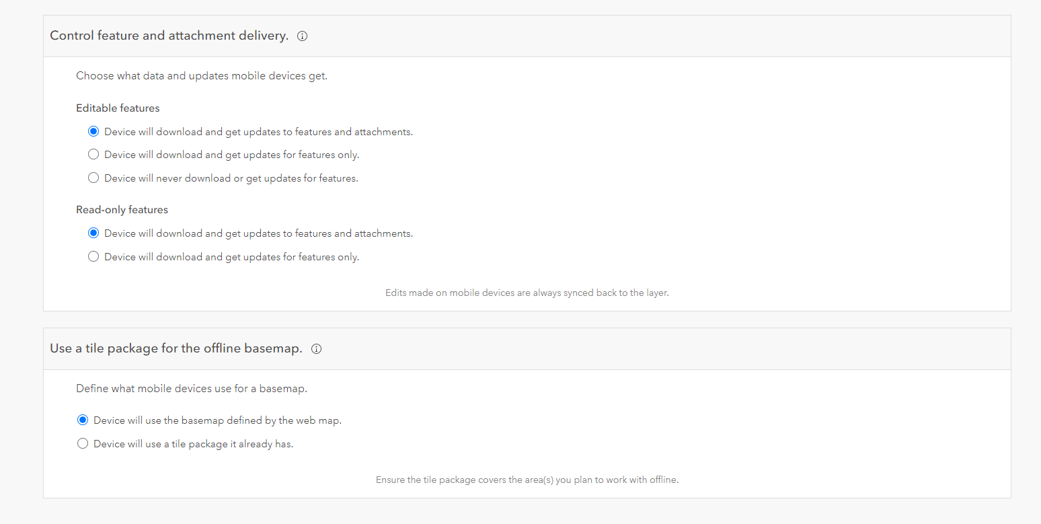Viewport: 1041px width, 524px height.
Task: Click the never download features option label text
Action: point(231,178)
